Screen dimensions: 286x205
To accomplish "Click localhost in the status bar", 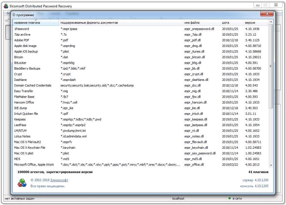I will tap(178, 198).
